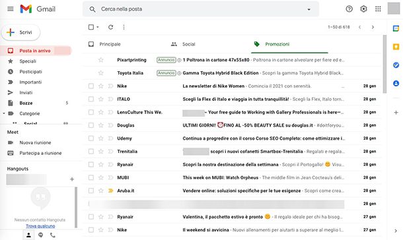
Task: Click the Trova qualcuno link
Action: coord(40,226)
